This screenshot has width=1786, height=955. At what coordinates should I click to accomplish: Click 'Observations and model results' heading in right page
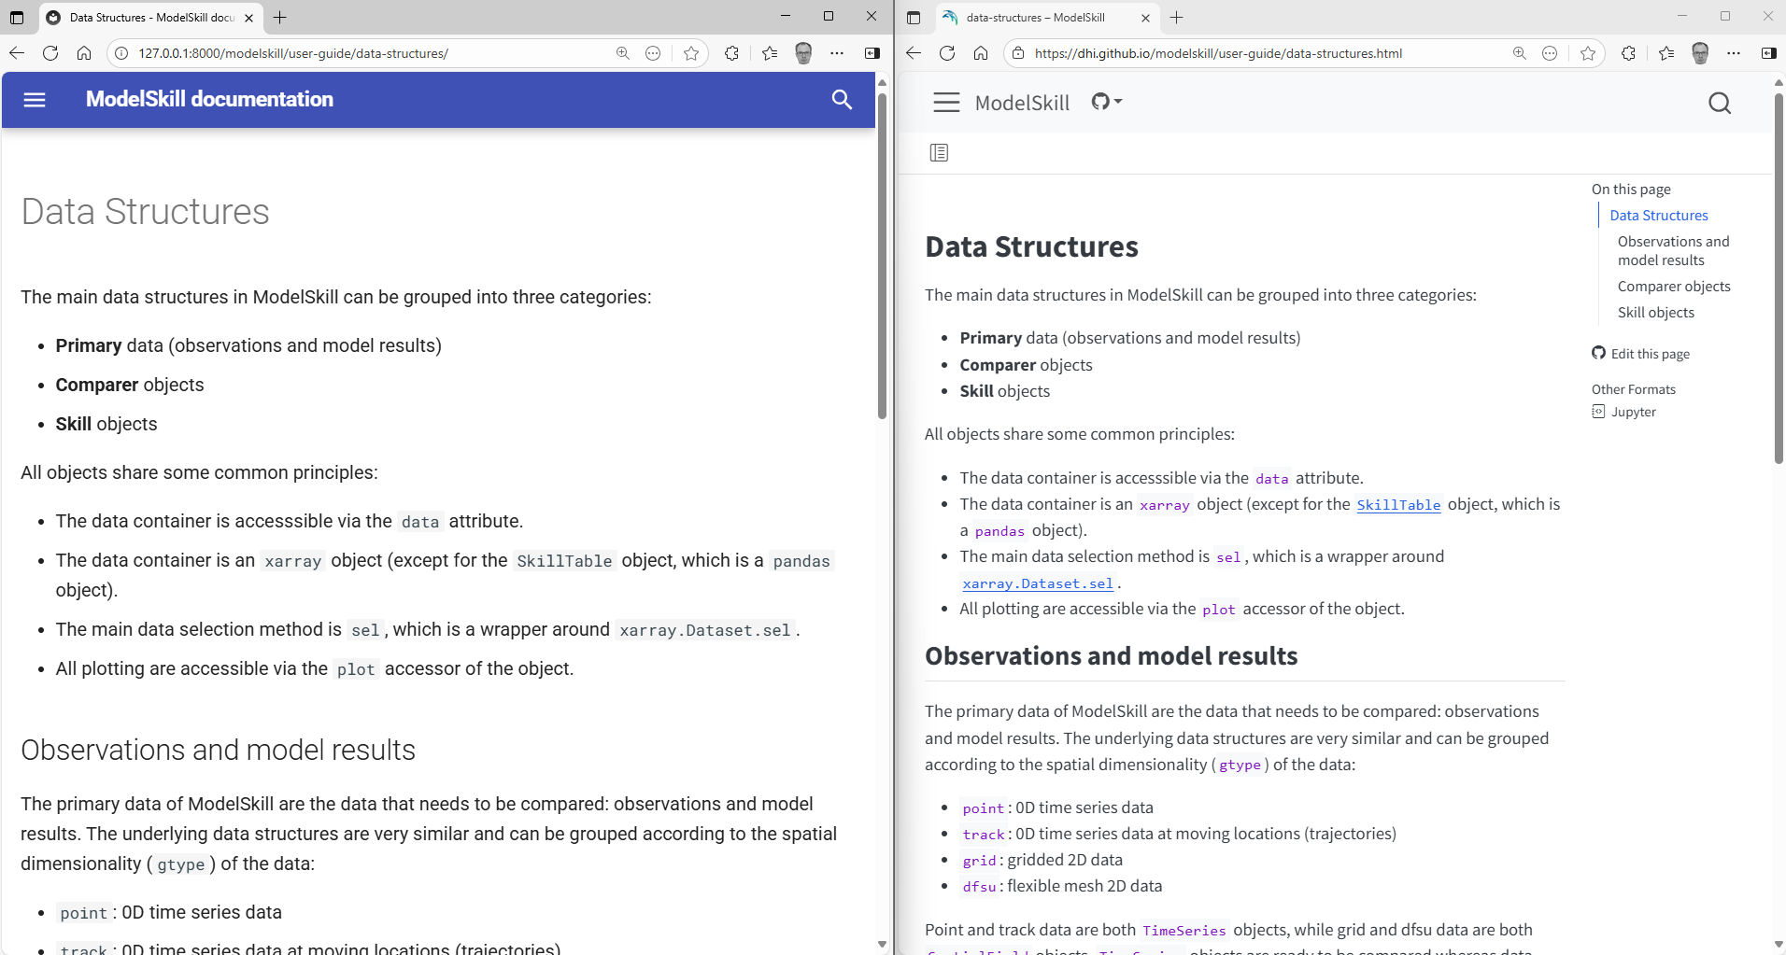pos(1111,656)
